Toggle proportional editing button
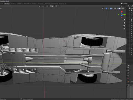 (57, 6)
